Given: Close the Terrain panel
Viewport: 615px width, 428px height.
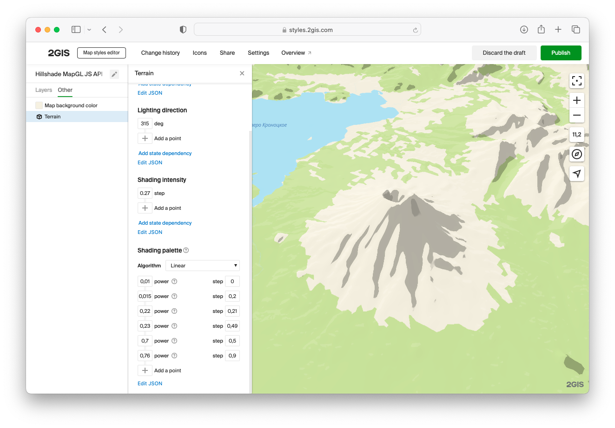Looking at the screenshot, I should pyautogui.click(x=242, y=73).
